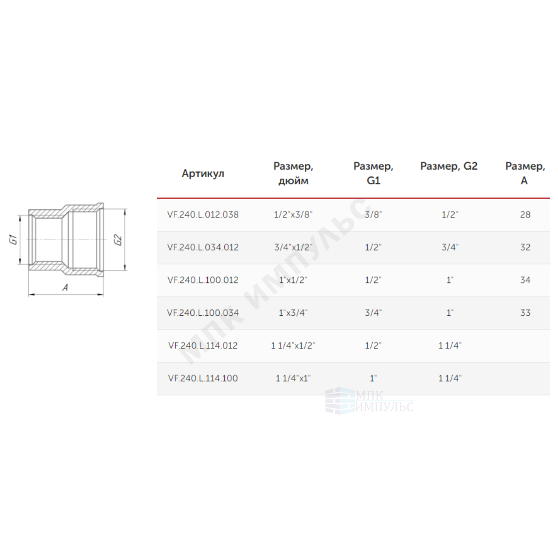Viewport: 558px width, 558px height.
Task: Select the 1 1/4"x1" size cell
Action: [x=293, y=378]
